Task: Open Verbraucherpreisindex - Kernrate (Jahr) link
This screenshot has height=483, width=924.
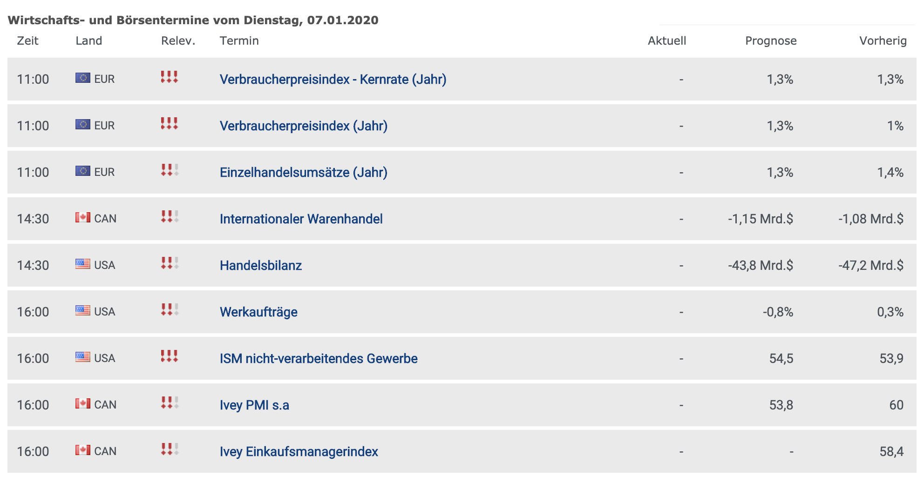Action: click(333, 80)
